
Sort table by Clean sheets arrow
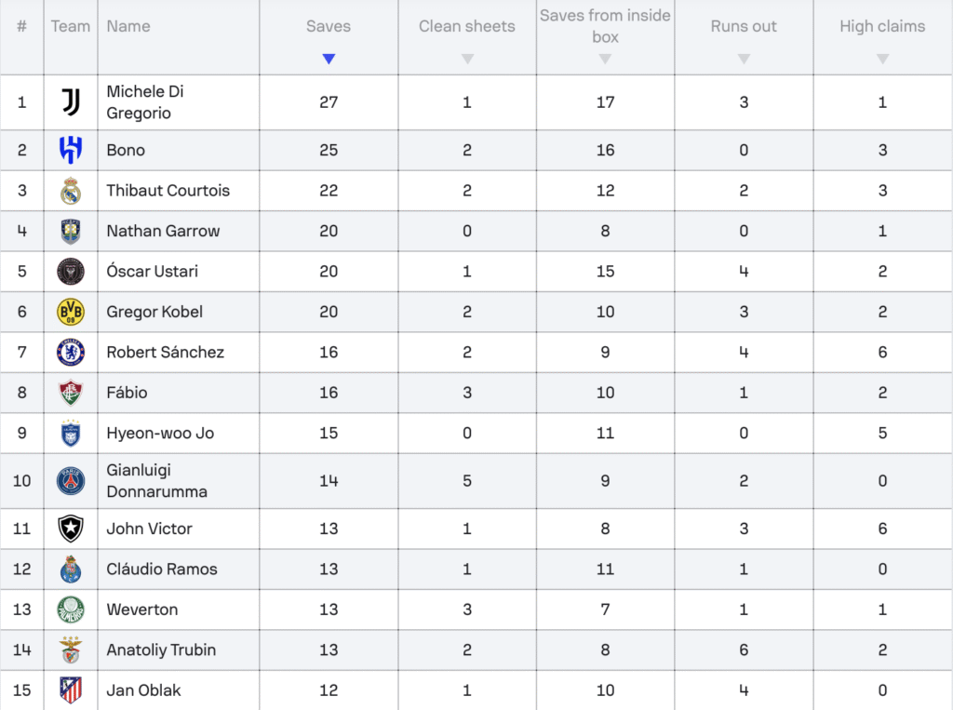pyautogui.click(x=467, y=59)
